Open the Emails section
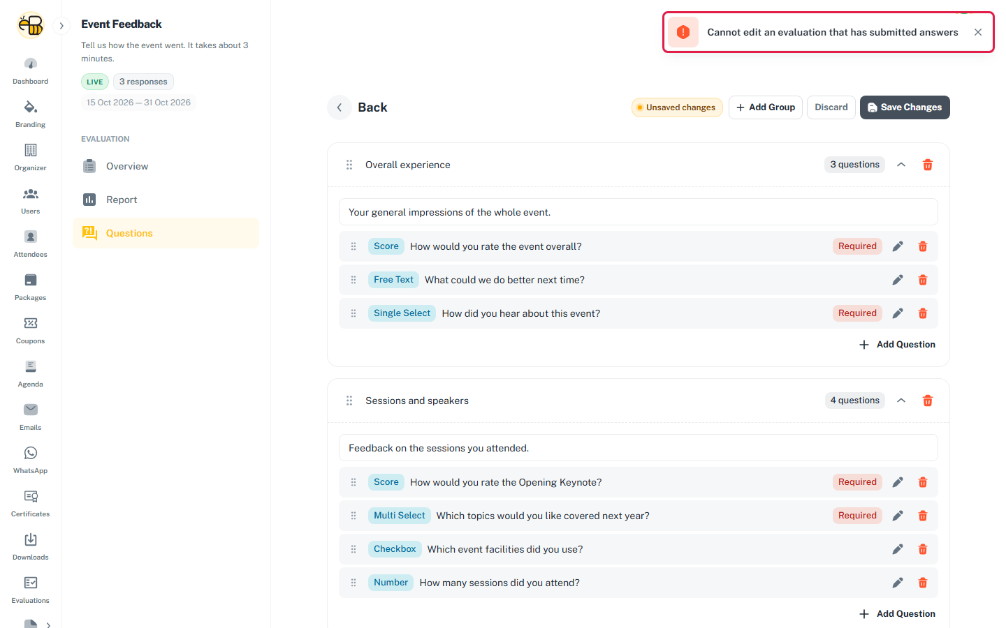The width and height of the screenshot is (1006, 628). (30, 417)
